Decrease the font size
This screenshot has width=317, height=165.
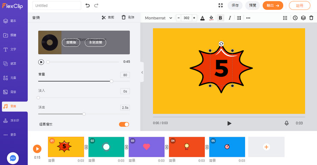click(x=179, y=18)
